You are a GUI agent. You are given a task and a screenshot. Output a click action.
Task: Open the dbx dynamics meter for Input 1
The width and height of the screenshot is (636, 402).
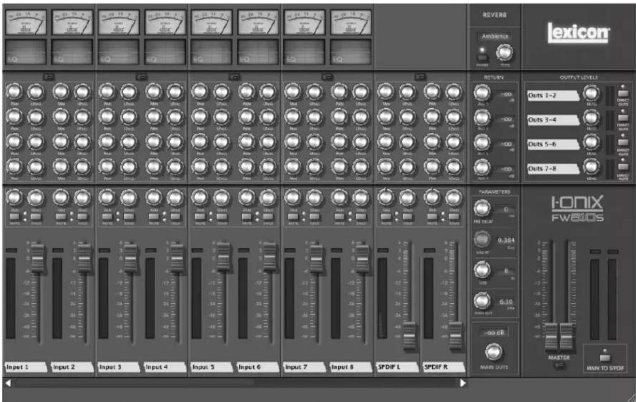(26, 23)
